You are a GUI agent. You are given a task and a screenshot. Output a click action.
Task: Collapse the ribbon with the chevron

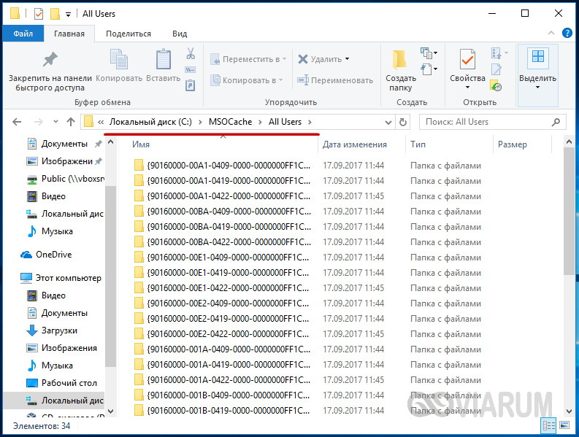click(x=551, y=34)
